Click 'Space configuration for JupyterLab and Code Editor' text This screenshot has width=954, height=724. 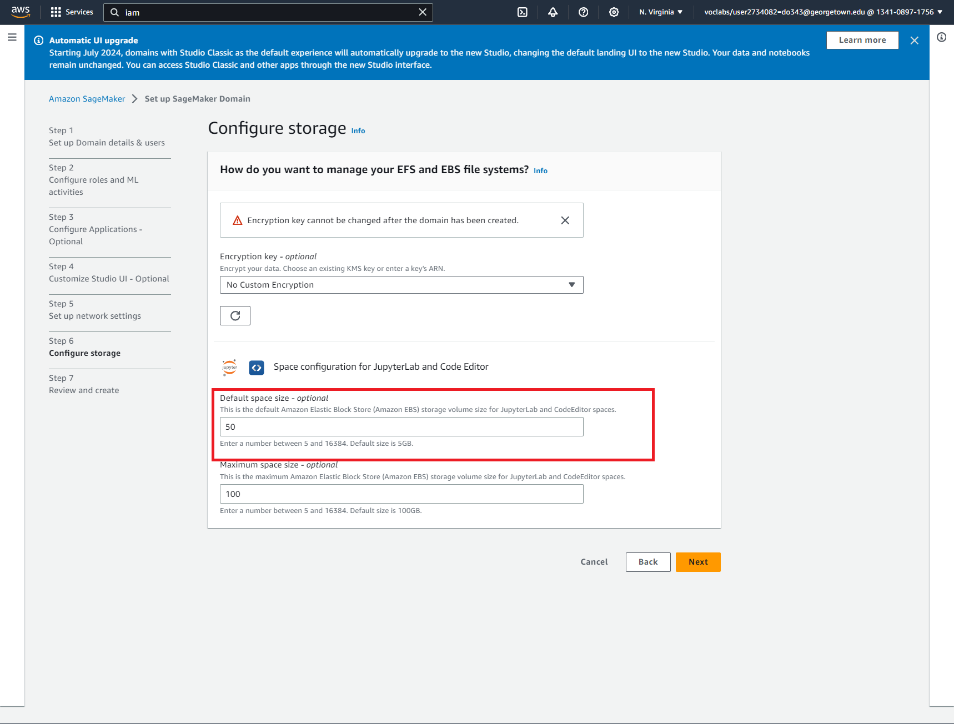(x=381, y=367)
